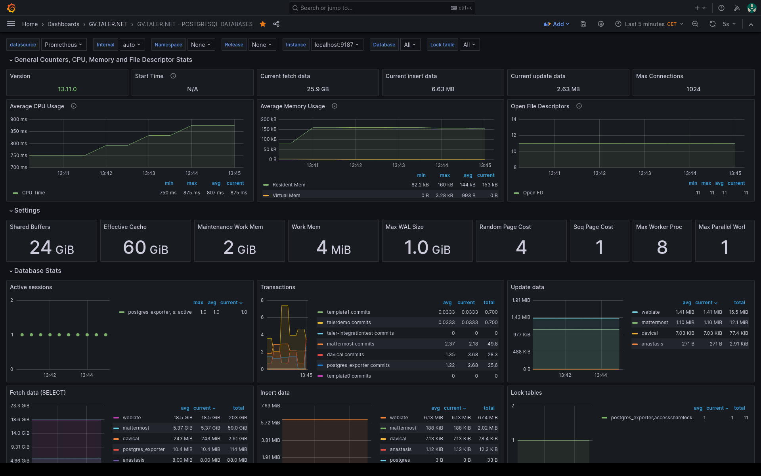
Task: Toggle CPU Time series in legend
Action: (x=33, y=193)
